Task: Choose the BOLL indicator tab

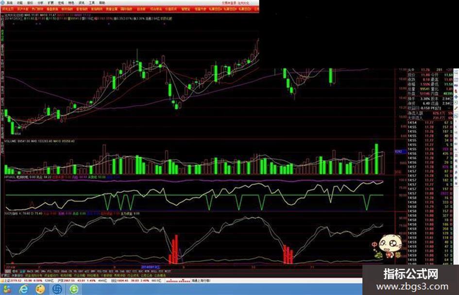Action: [x=153, y=271]
